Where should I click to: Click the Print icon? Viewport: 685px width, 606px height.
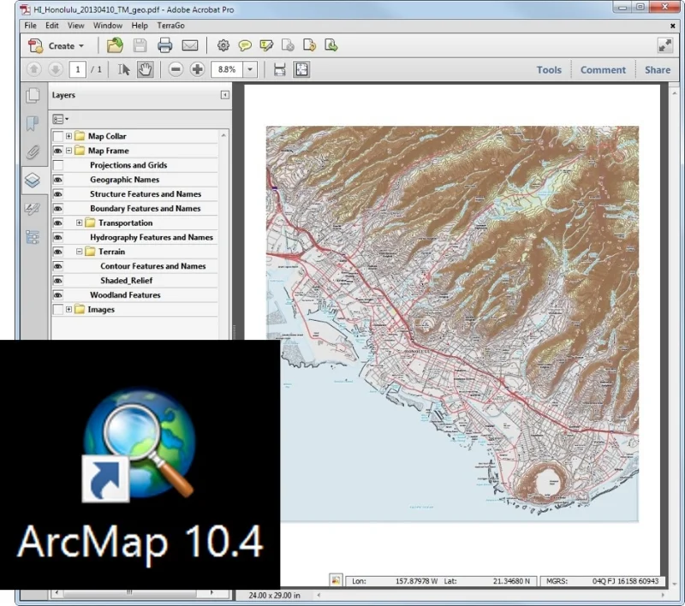point(164,45)
